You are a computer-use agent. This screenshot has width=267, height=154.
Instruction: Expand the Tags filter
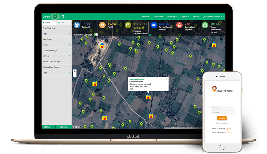(56, 34)
